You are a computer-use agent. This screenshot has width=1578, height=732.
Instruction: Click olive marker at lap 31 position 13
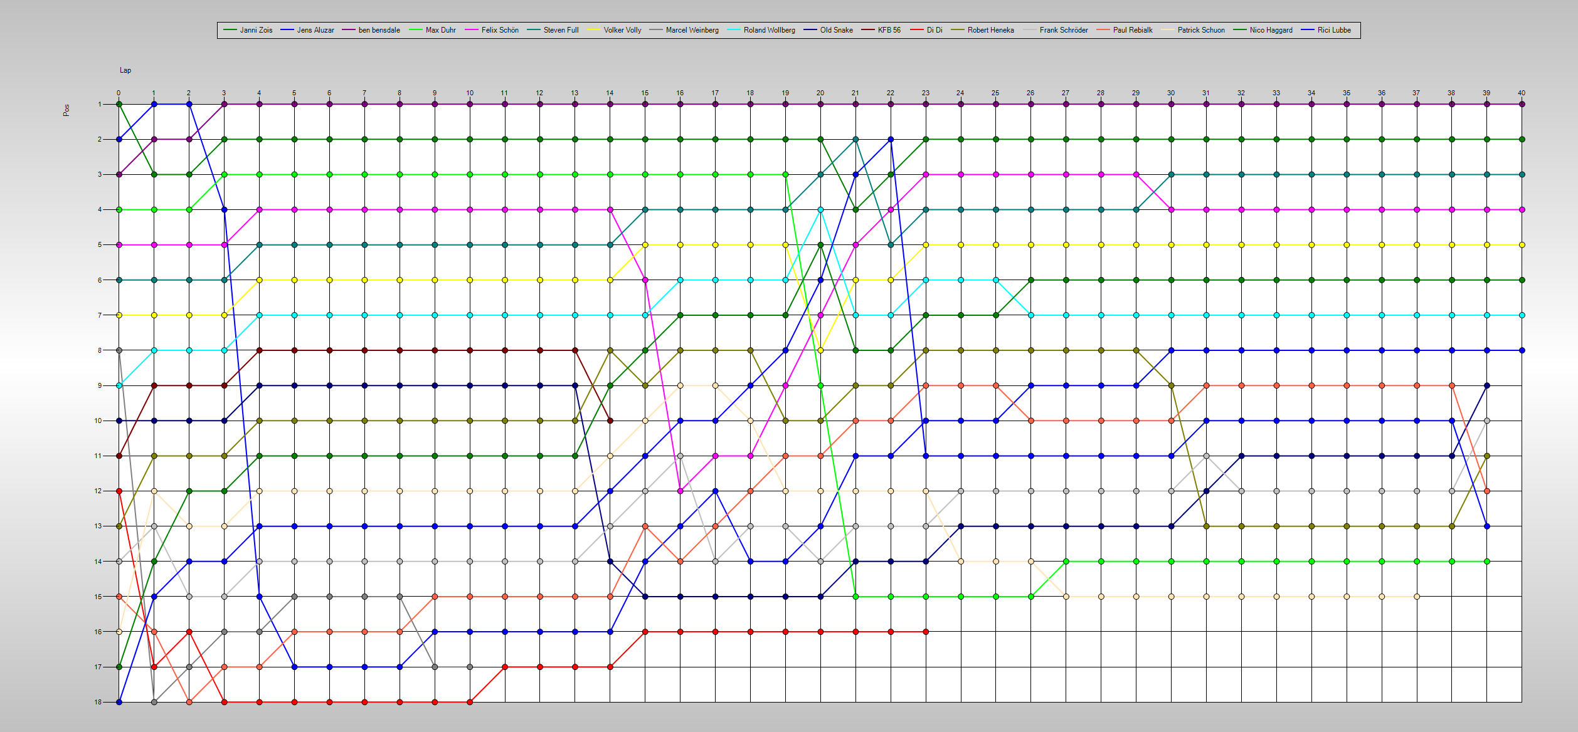tap(1206, 526)
